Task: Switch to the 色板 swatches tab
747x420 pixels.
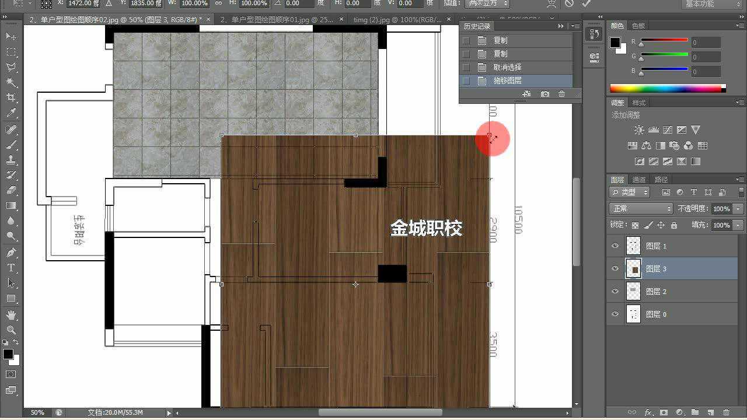Action: (638, 26)
